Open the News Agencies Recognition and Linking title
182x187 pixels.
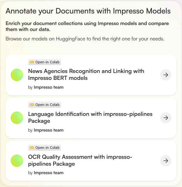[x=86, y=75]
